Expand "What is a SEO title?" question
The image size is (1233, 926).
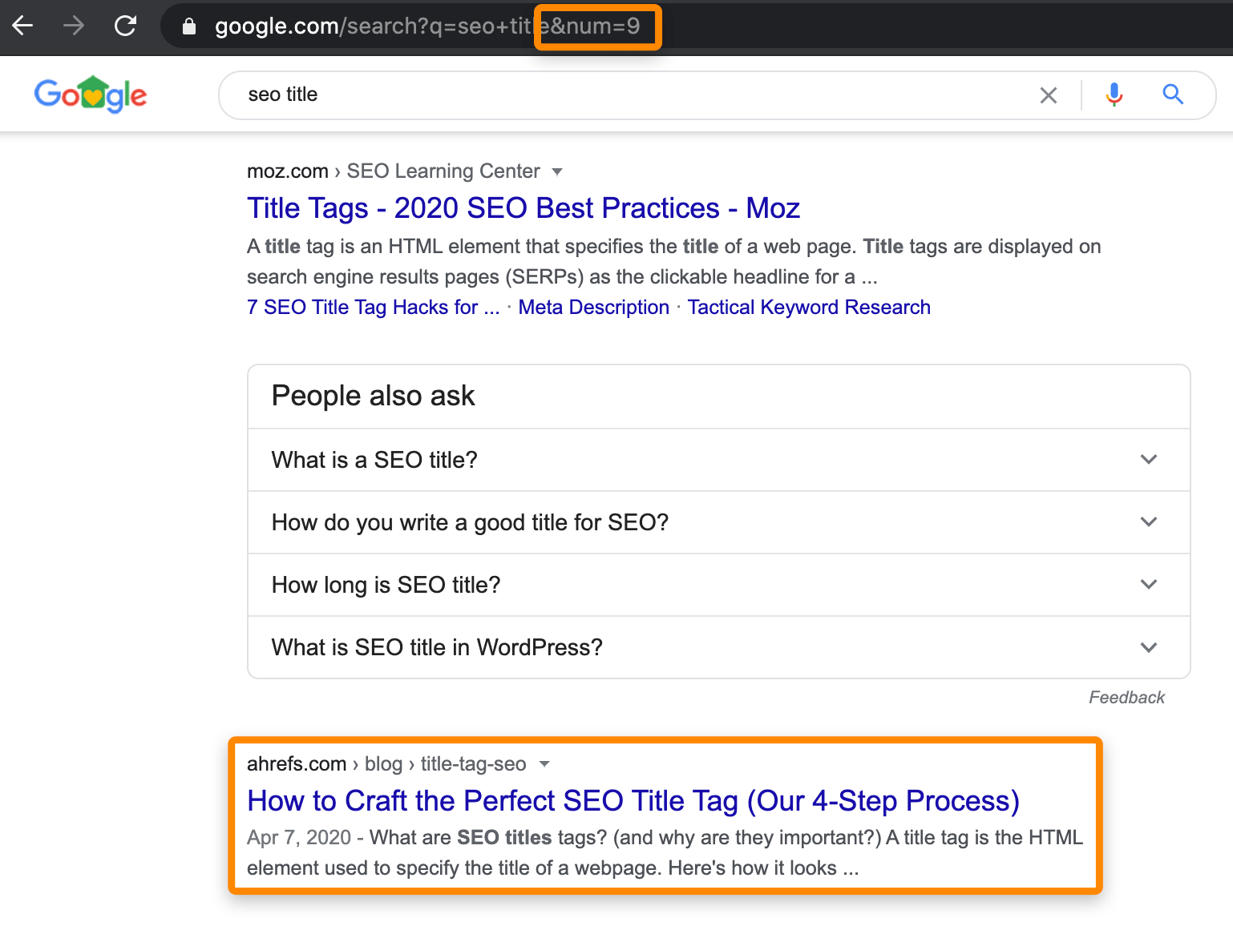pos(719,460)
